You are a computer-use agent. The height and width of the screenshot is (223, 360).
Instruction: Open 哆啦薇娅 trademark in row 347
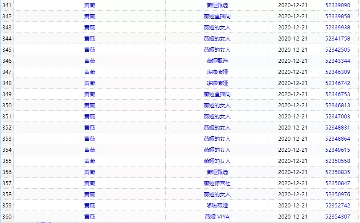click(x=217, y=72)
